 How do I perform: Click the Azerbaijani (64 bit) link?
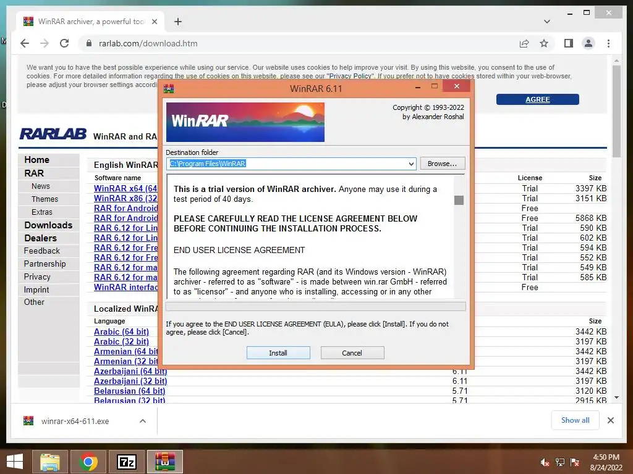coord(130,371)
